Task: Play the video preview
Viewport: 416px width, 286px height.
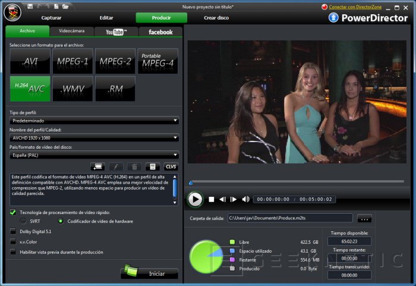Action: (196, 199)
